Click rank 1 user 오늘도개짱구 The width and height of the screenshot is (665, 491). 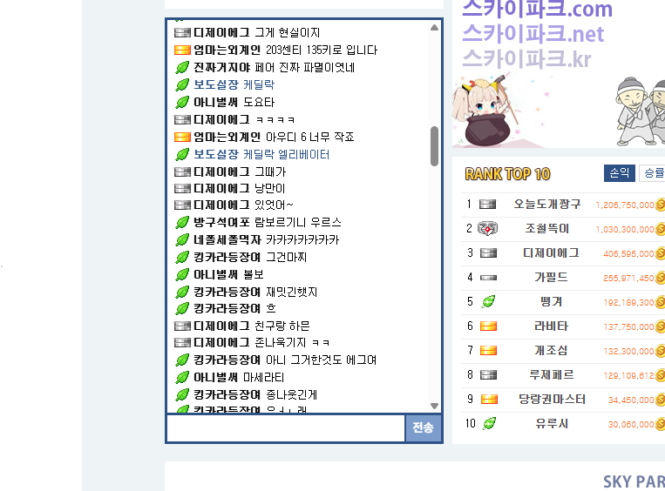(546, 205)
